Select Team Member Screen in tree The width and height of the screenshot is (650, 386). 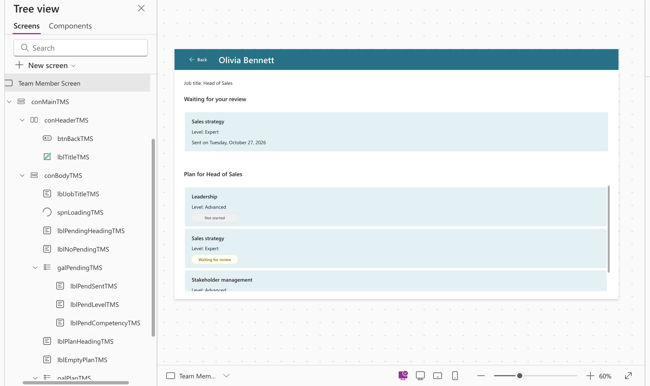[x=77, y=83]
